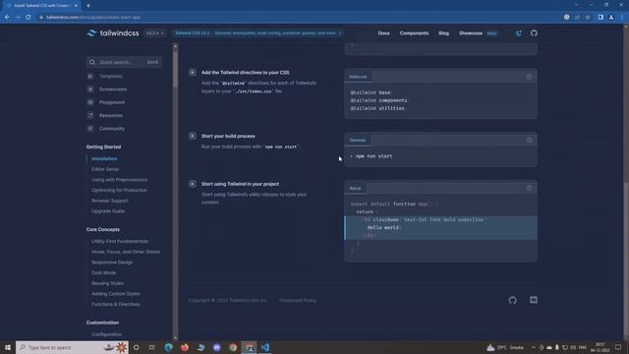This screenshot has height=354, width=629.
Task: Open Community from the sidebar
Action: click(111, 129)
